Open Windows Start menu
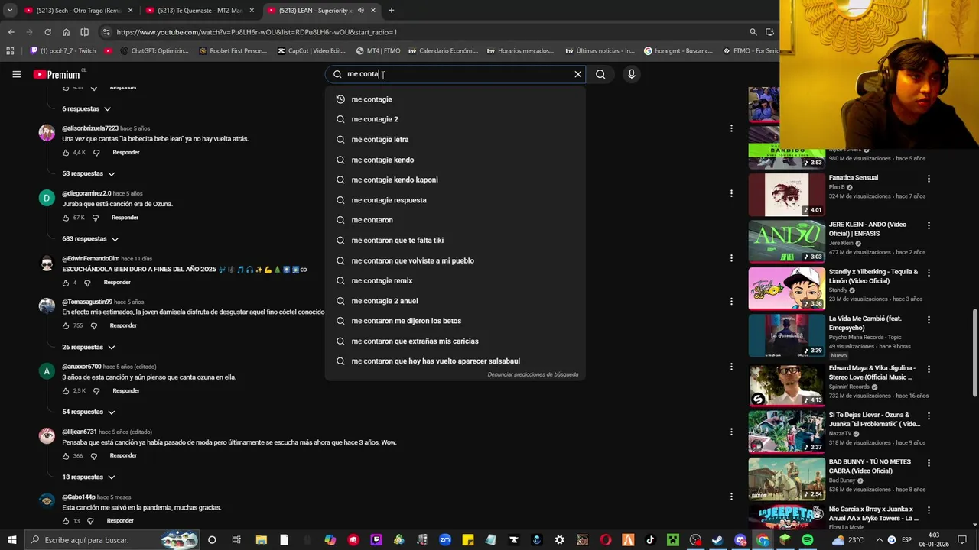 [x=11, y=540]
